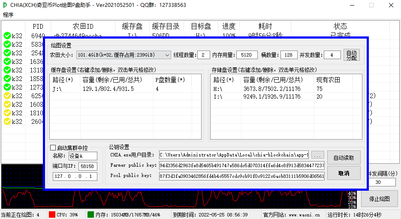Click the 目标盘 column header
This screenshot has height=219, width=401.
pos(201,26)
